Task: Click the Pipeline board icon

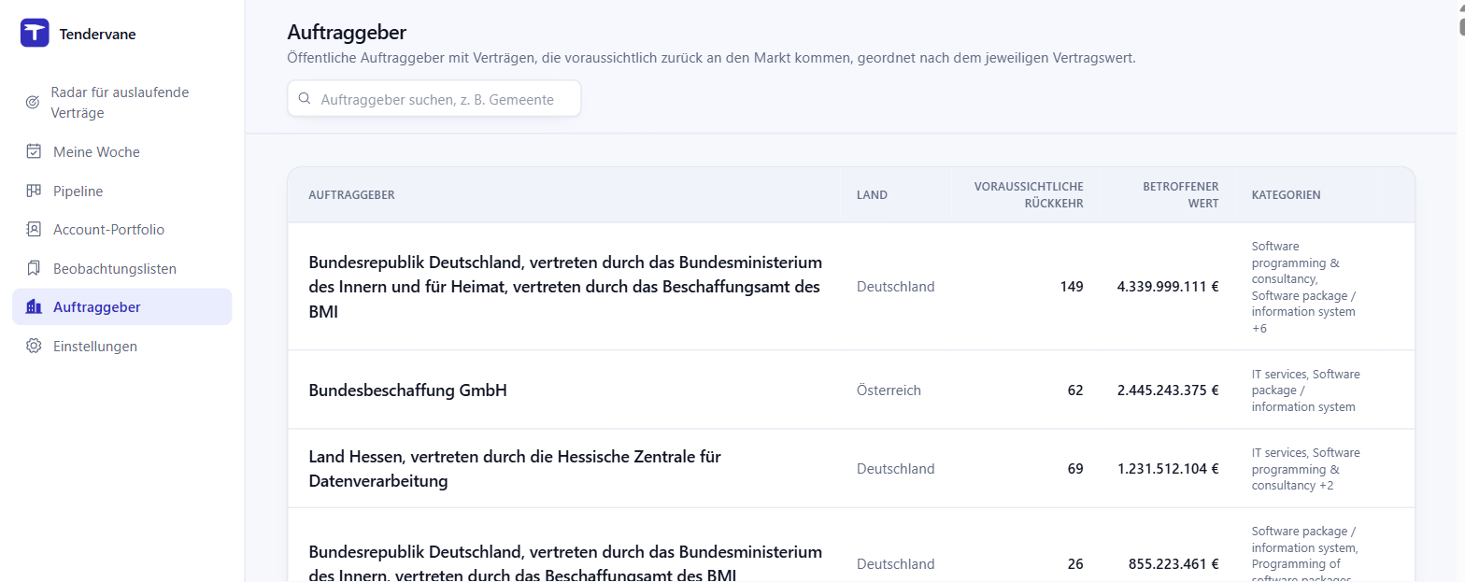Action: (x=34, y=191)
